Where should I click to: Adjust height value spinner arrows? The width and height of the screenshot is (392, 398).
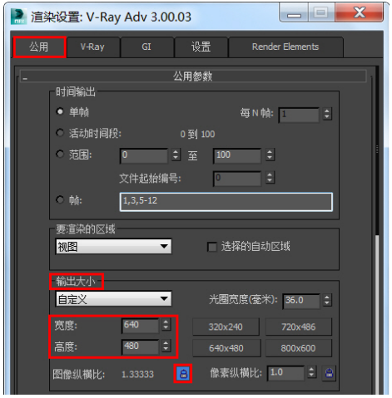click(x=166, y=346)
